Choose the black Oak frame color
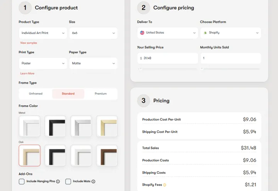This screenshot has width=278, height=191. [x=55, y=156]
